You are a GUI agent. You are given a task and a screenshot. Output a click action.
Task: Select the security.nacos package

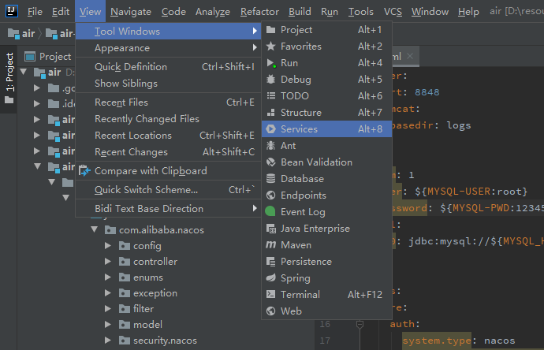click(165, 341)
